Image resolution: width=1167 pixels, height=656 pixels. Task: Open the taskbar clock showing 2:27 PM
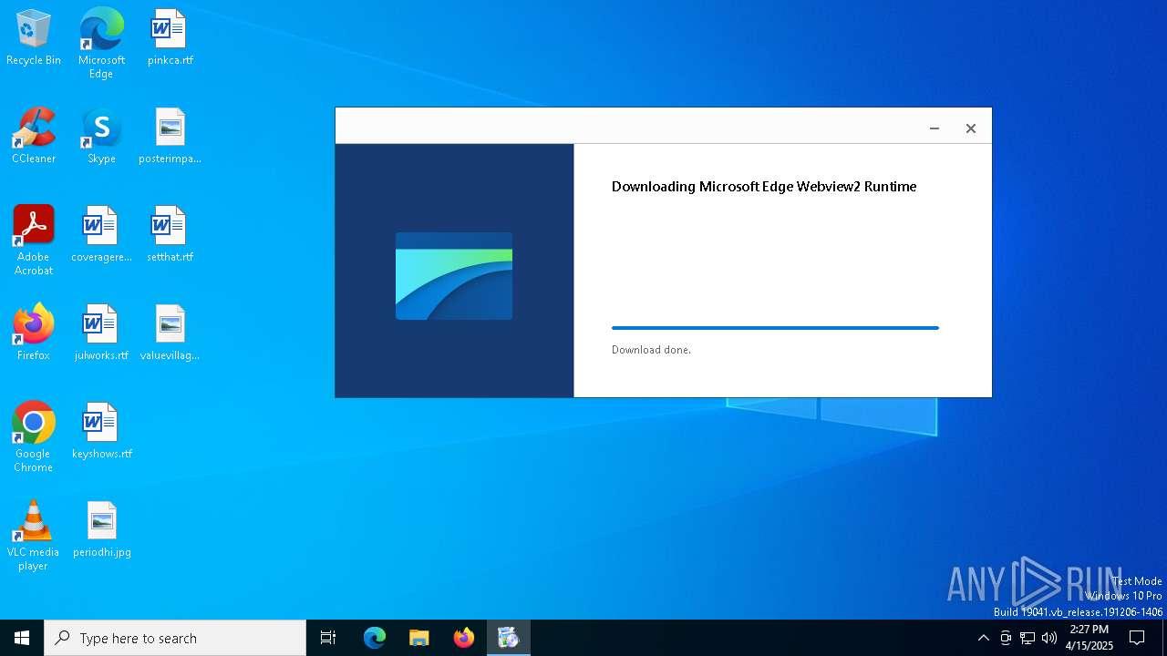[x=1090, y=638]
